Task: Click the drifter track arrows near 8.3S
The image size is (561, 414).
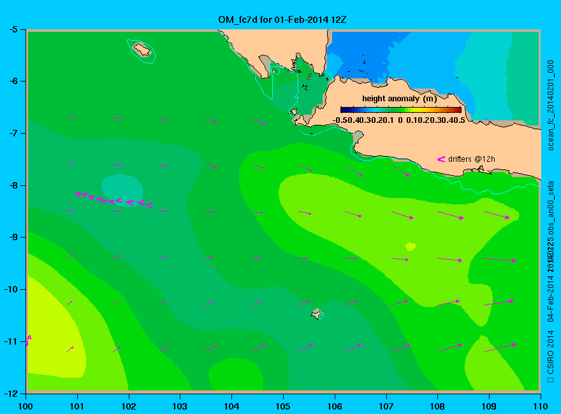Action: tap(115, 199)
